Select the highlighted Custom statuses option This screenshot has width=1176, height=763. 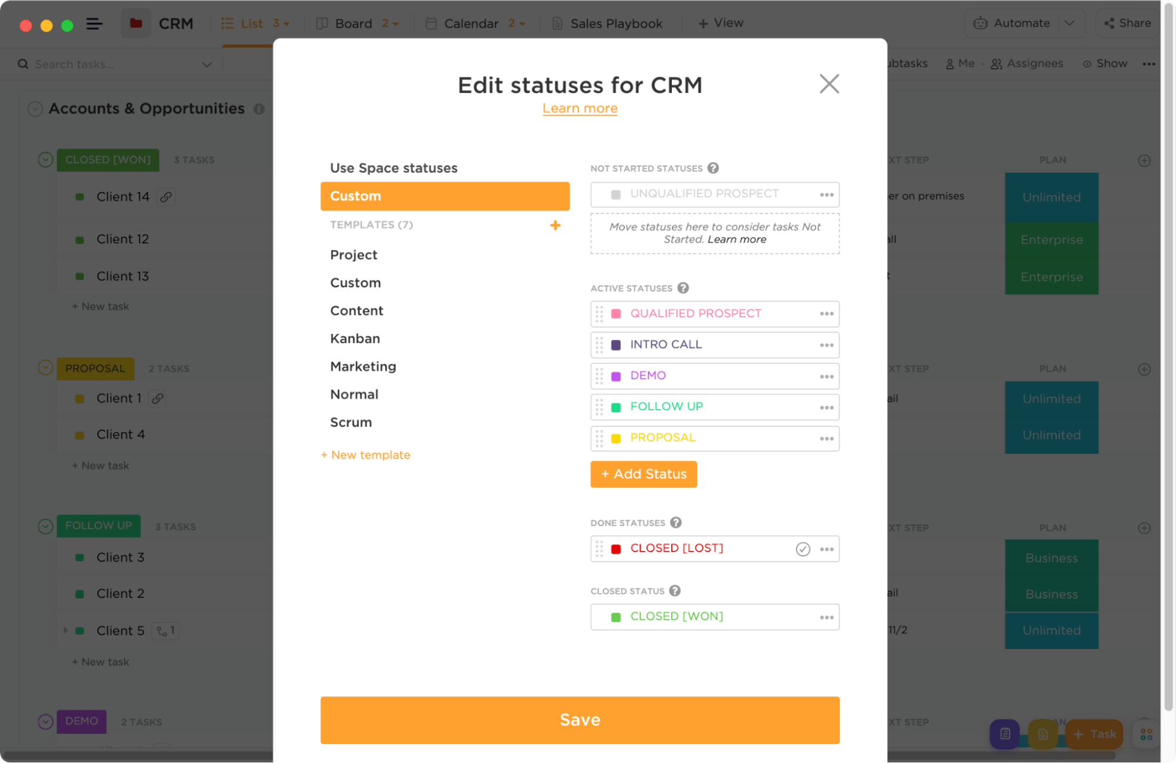click(445, 196)
